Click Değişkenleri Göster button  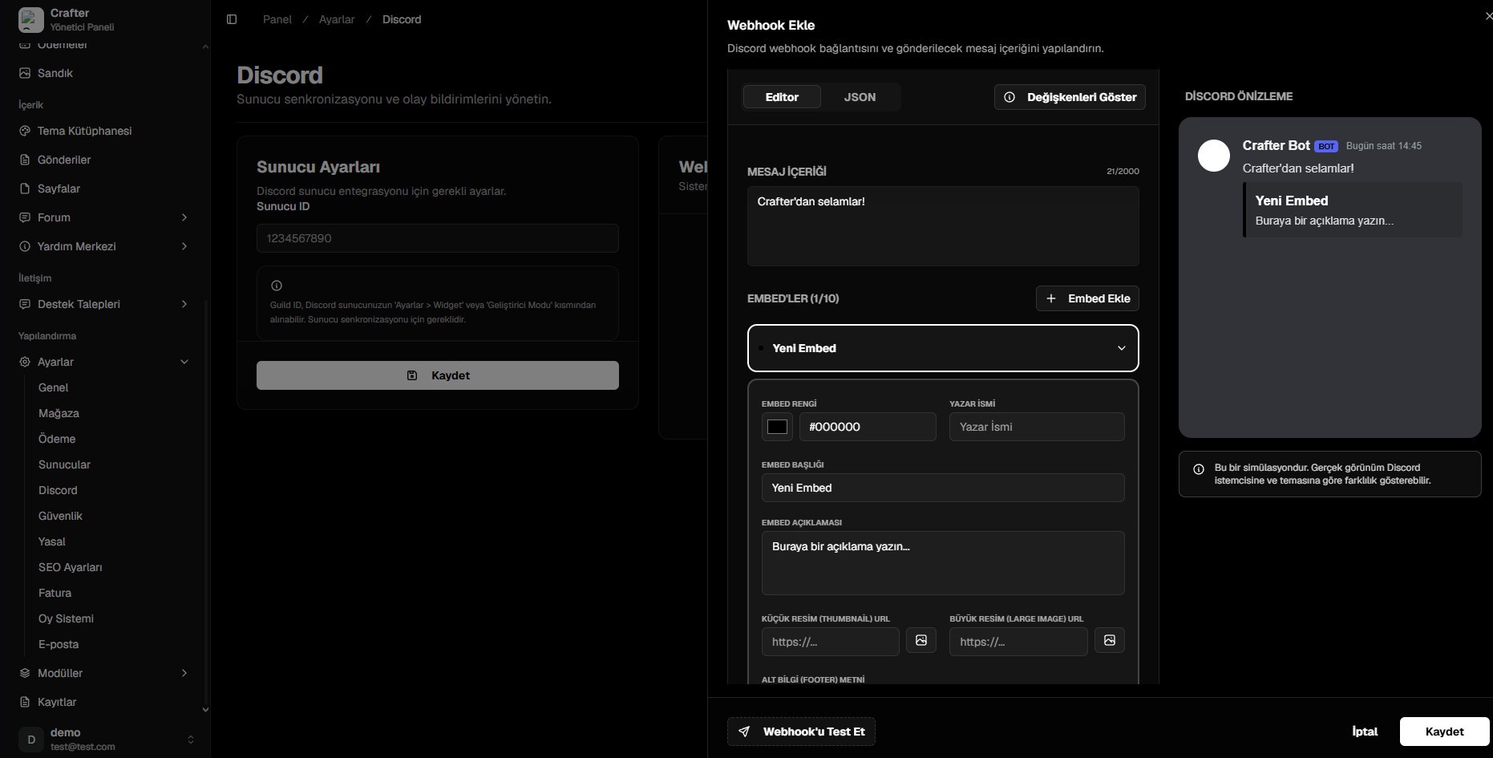(x=1070, y=97)
